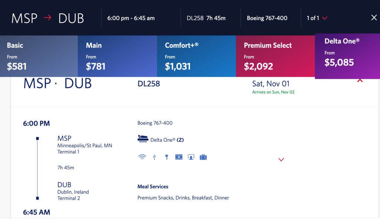380x220 pixels.
Task: Click the on-demand video film icon
Action: point(179,157)
